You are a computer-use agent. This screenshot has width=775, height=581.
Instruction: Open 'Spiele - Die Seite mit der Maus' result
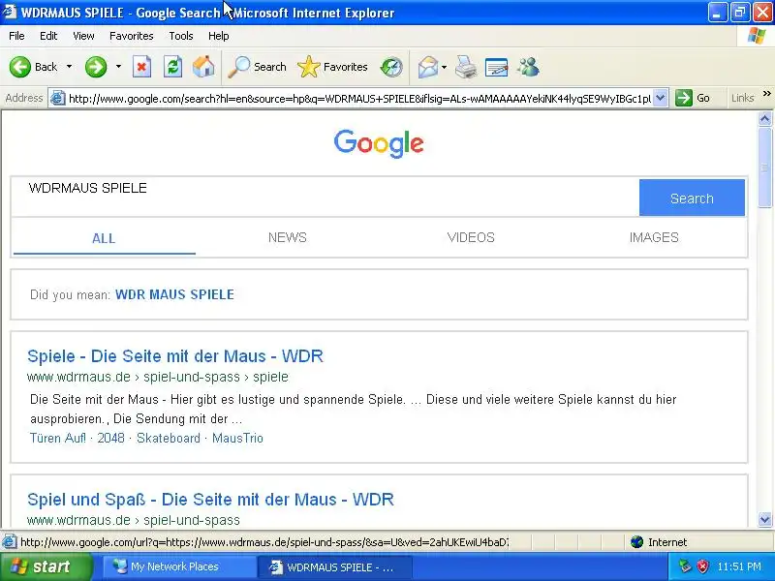click(175, 356)
